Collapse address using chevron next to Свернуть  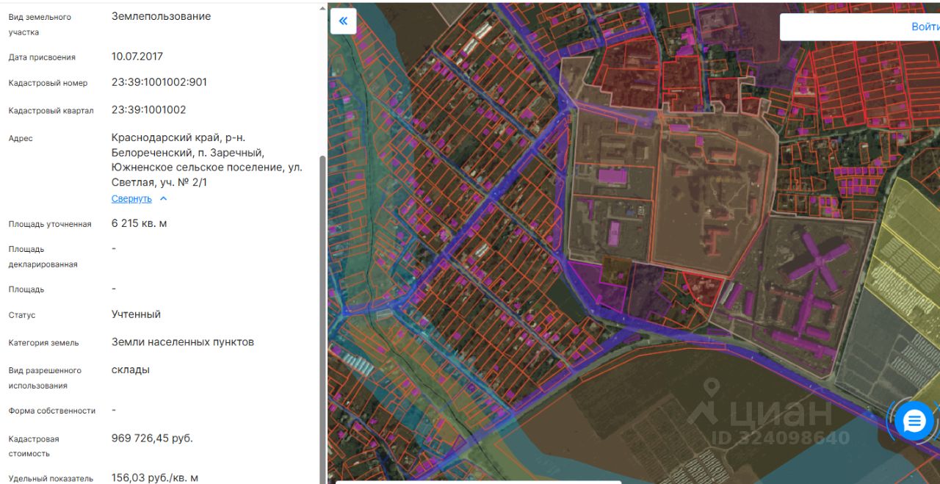(163, 199)
